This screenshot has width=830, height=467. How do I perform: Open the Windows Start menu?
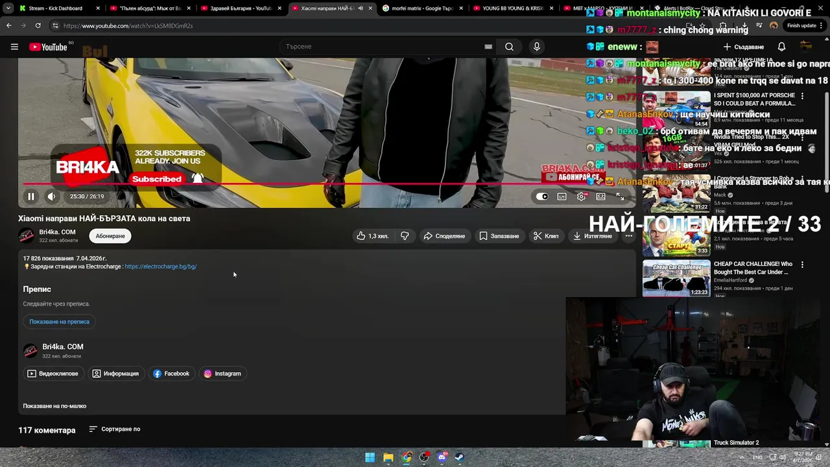(370, 457)
